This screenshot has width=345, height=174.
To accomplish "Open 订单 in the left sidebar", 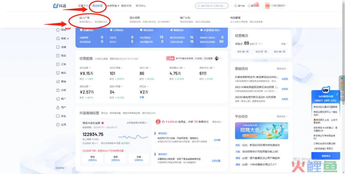I will pyautogui.click(x=61, y=64).
